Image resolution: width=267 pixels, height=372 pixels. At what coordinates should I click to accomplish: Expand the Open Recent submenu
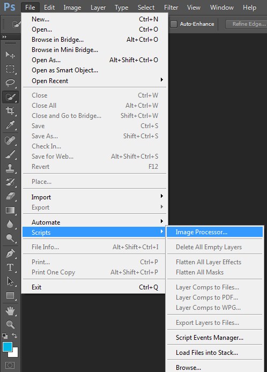tap(94, 80)
